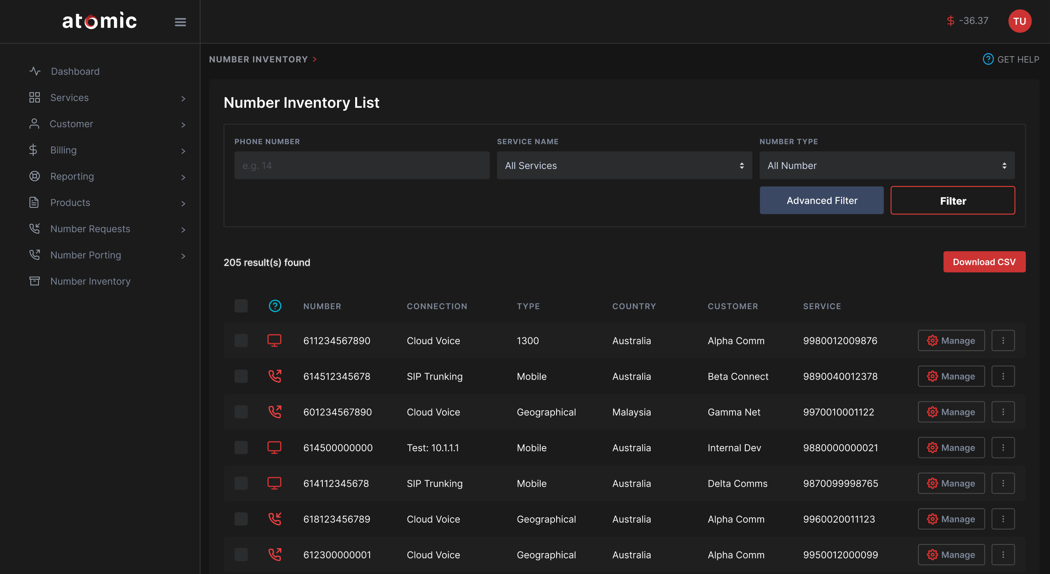Open Number Inventory in sidebar

coord(90,281)
